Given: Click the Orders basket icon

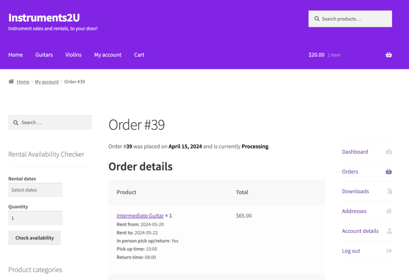Looking at the screenshot, I should 389,172.
